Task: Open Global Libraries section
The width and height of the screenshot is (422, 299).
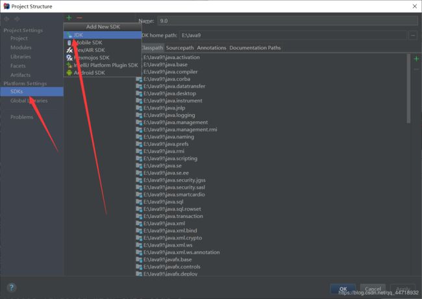Action: 29,101
